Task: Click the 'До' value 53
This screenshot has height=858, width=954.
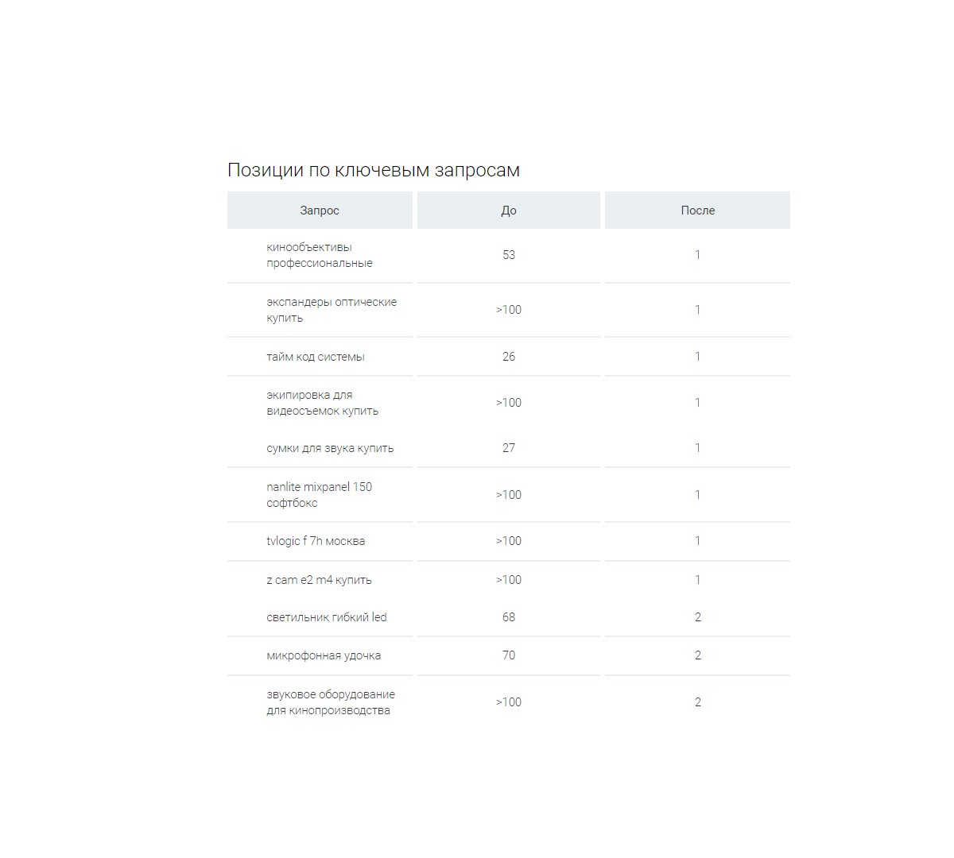Action: tap(509, 255)
